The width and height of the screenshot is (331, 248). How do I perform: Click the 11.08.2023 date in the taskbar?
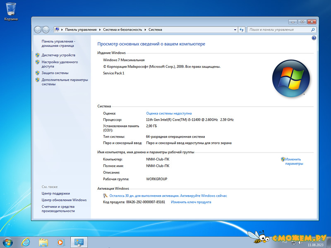pyautogui.click(x=315, y=245)
